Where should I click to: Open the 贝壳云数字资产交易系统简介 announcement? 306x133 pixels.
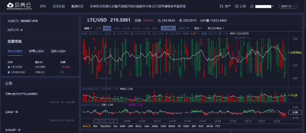[x=22, y=94]
